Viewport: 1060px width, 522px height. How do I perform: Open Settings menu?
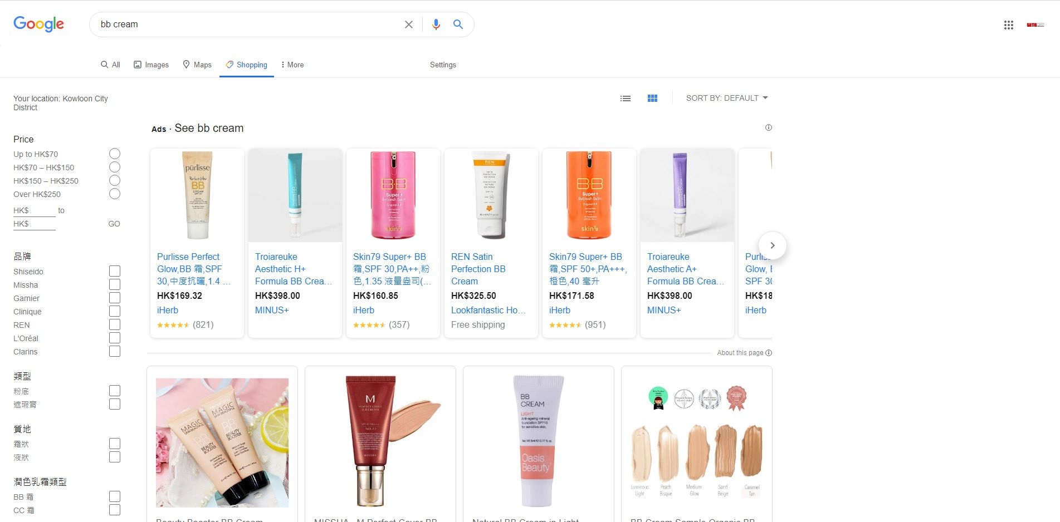pos(443,65)
